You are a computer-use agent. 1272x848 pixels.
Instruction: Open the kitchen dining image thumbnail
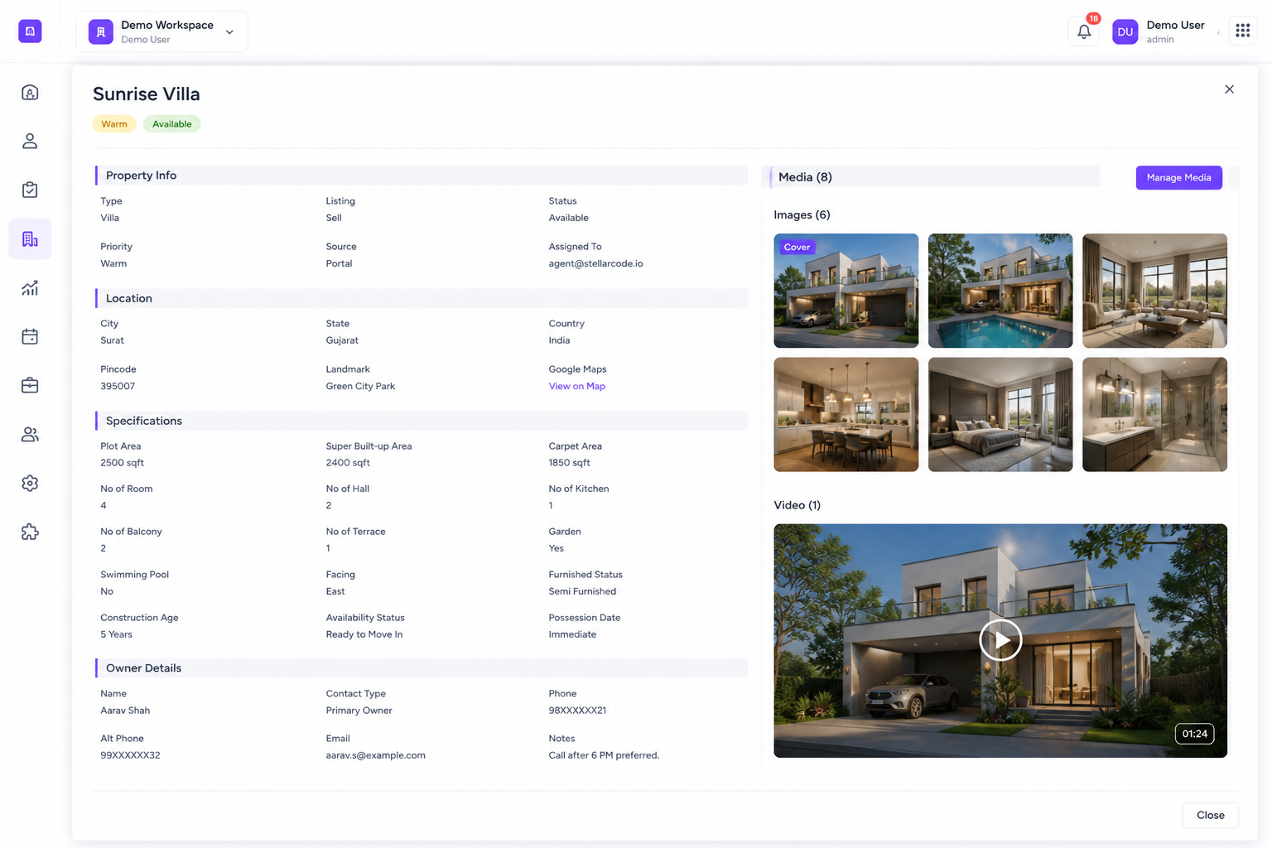pos(846,414)
